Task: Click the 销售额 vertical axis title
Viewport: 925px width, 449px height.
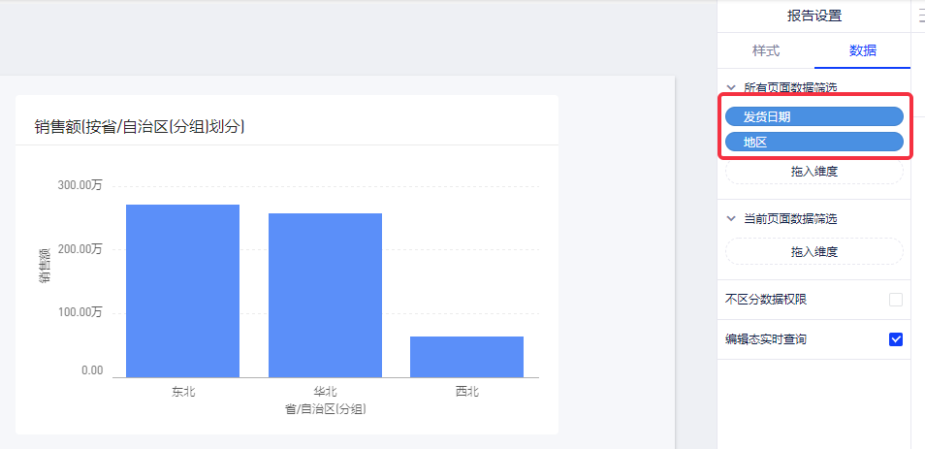Action: 45,266
